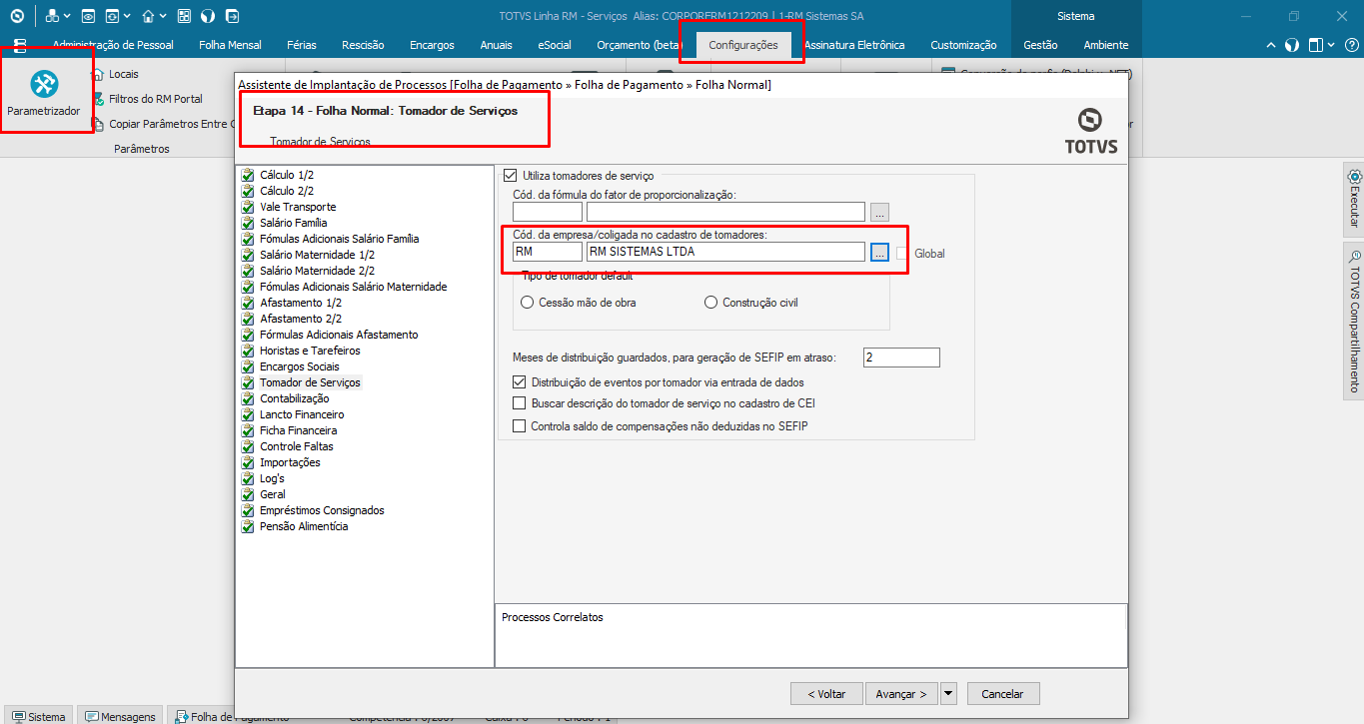Click the Voltar button
This screenshot has height=724, width=1364.
coord(826,693)
